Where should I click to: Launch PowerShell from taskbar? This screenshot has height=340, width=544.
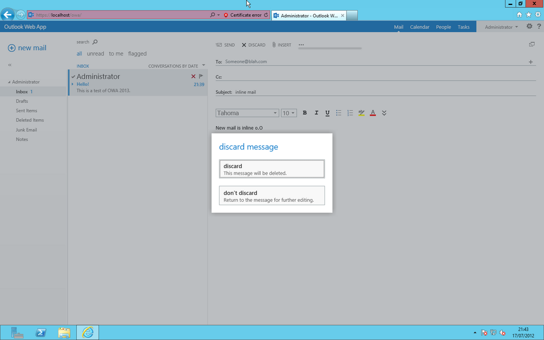pos(41,332)
